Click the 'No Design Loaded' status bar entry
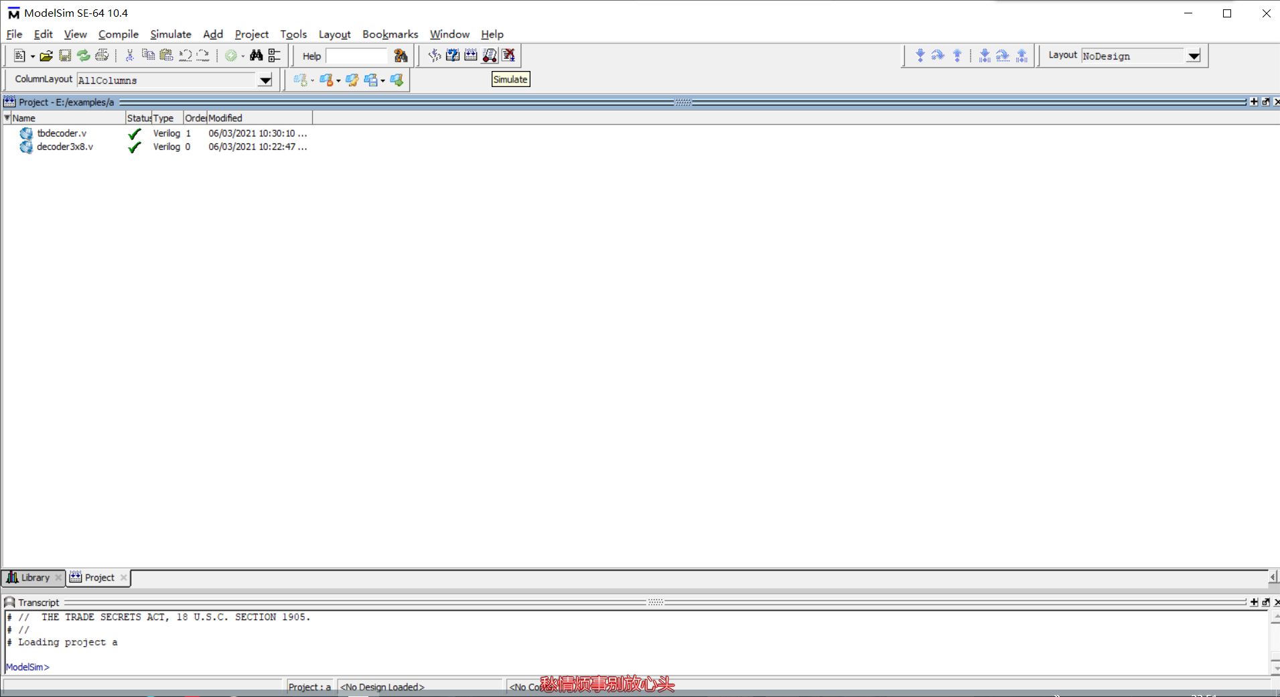1280x697 pixels. tap(382, 687)
